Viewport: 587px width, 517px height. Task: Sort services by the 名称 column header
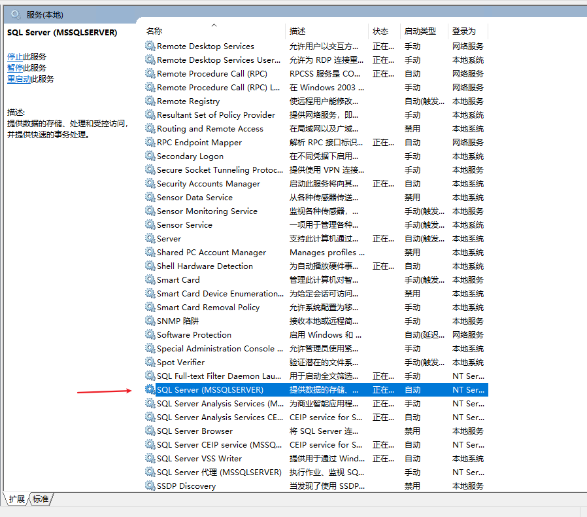click(x=214, y=31)
